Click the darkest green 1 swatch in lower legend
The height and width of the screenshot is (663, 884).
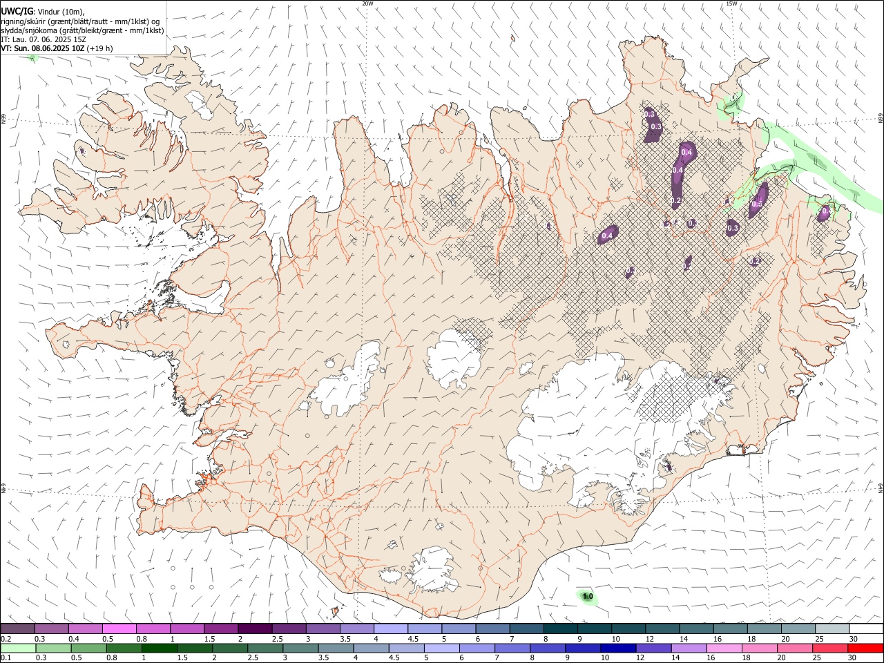tap(159, 648)
